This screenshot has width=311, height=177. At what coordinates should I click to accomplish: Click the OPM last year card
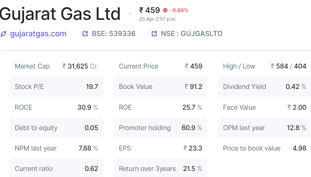(264, 128)
